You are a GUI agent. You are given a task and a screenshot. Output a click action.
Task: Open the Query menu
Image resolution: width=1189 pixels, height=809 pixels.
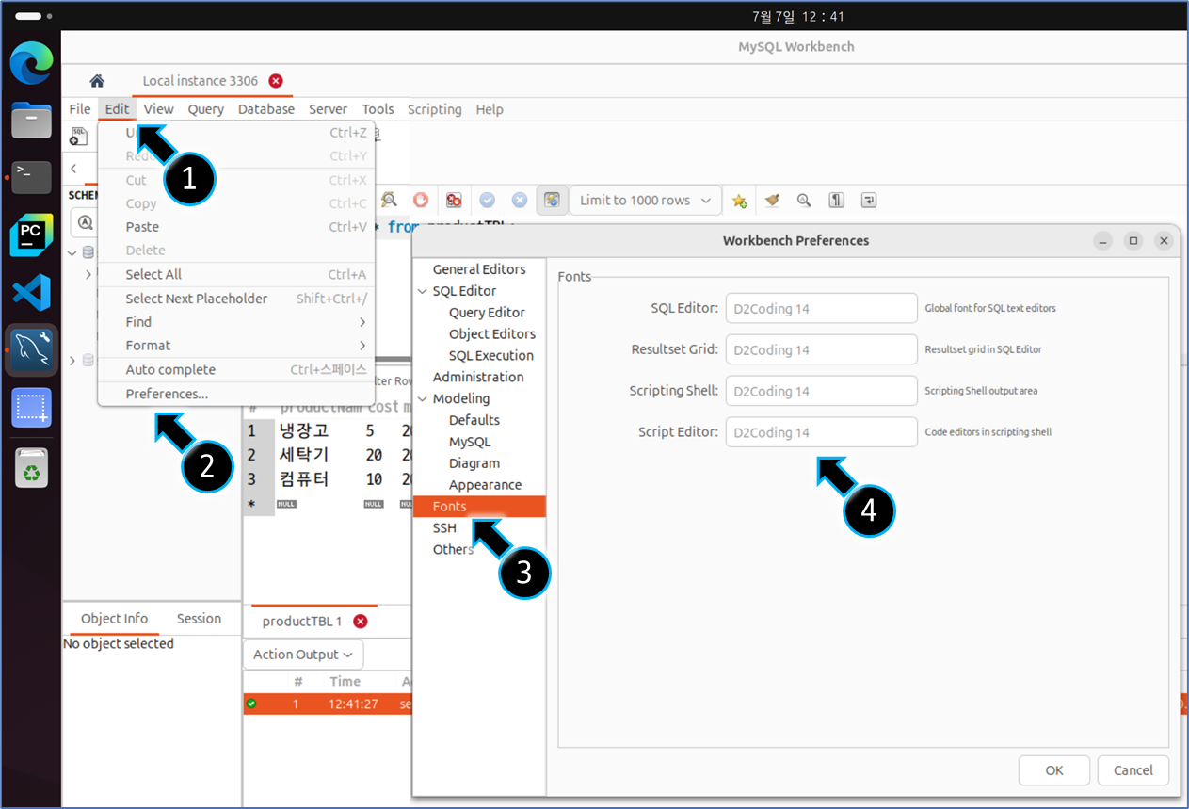pyautogui.click(x=205, y=109)
